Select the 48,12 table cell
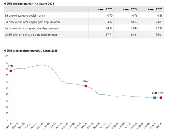Viewport: 170px width, 139px height. coord(133,22)
